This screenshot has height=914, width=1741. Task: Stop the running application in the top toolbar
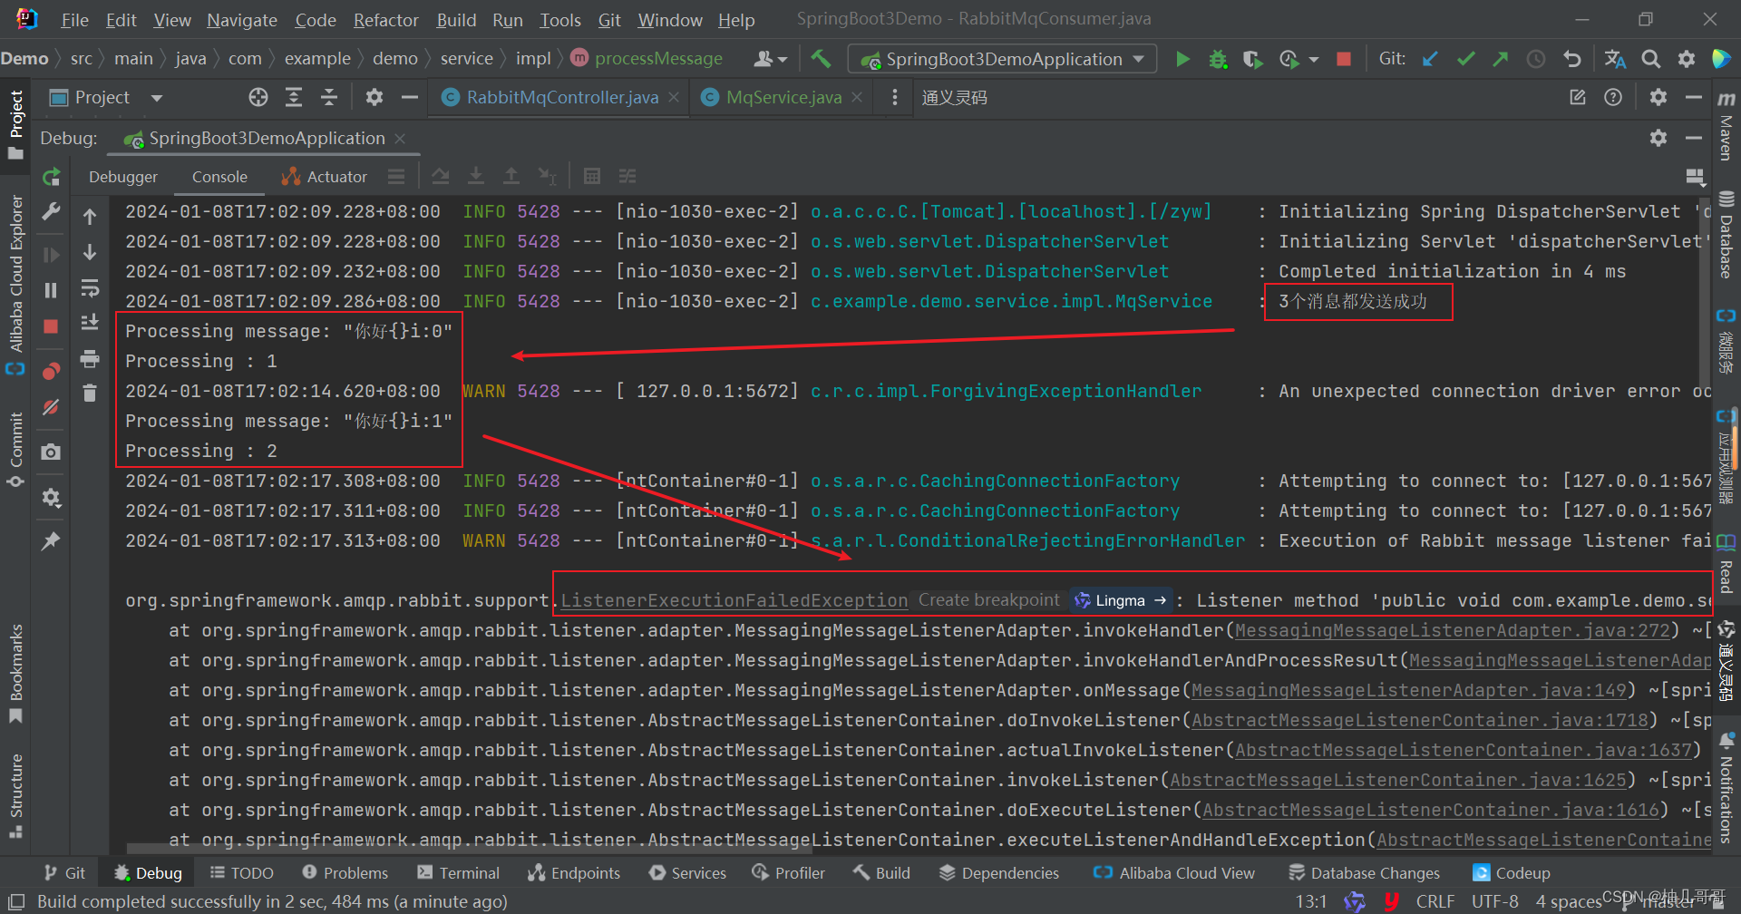point(1344,59)
